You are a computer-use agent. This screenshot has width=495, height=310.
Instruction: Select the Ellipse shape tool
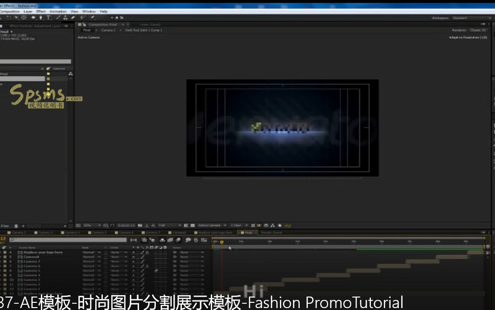[x=34, y=18]
